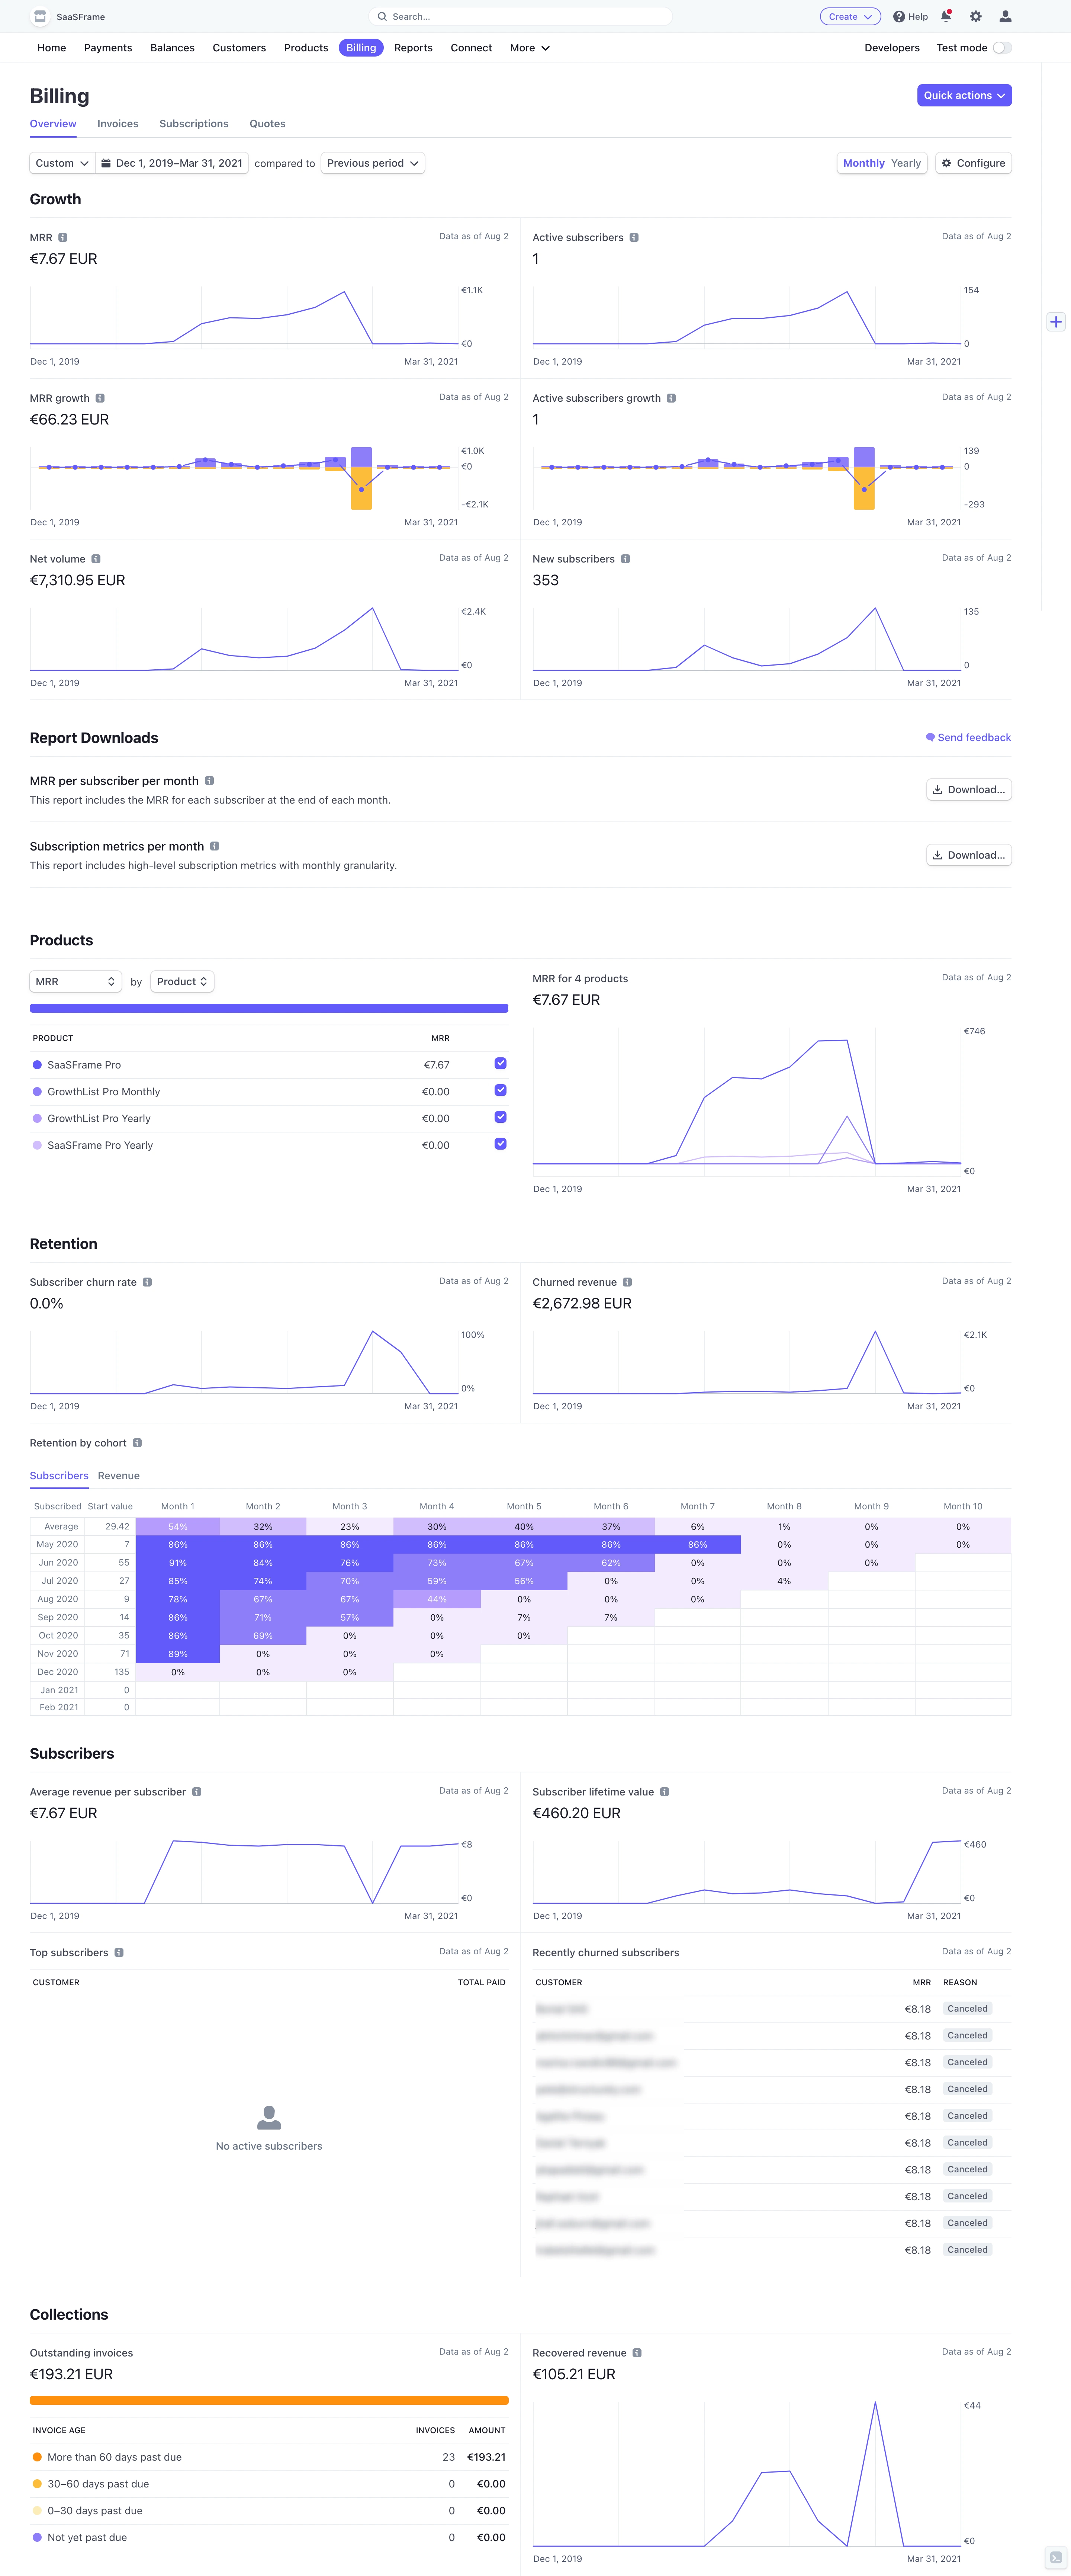1071x2576 pixels.
Task: Click info icon next to Recovered revenue
Action: 637,2353
